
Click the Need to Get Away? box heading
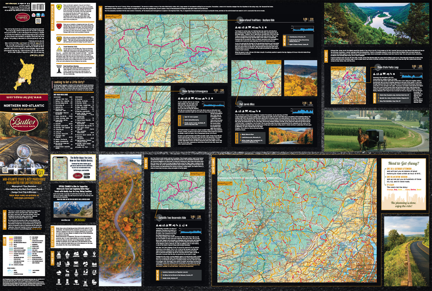[403, 163]
